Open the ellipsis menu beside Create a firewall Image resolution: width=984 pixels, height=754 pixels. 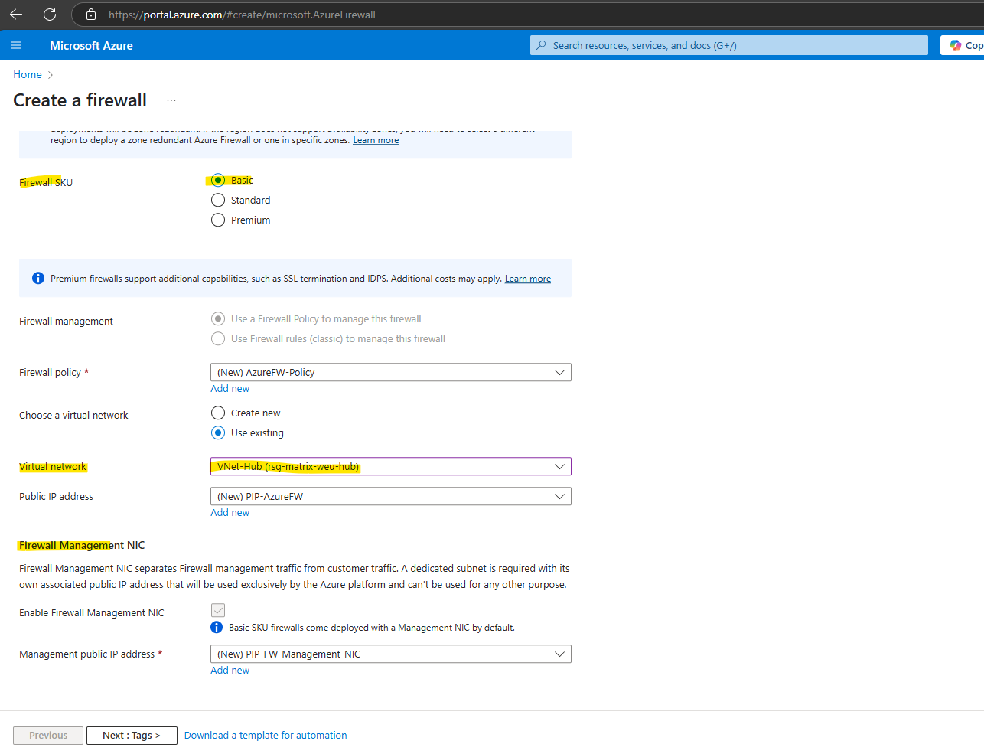171,100
